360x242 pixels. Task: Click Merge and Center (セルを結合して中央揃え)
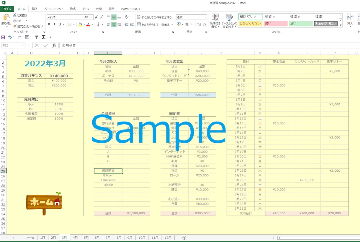click(x=153, y=25)
